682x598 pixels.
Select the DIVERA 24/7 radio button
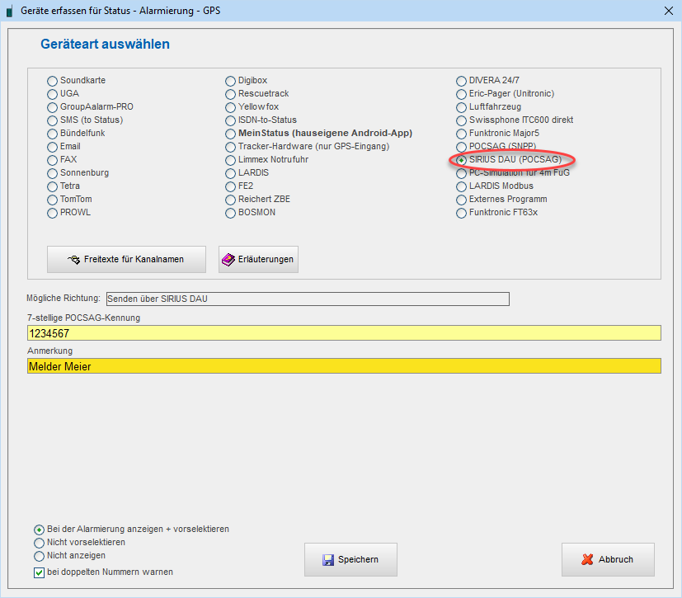click(x=462, y=81)
